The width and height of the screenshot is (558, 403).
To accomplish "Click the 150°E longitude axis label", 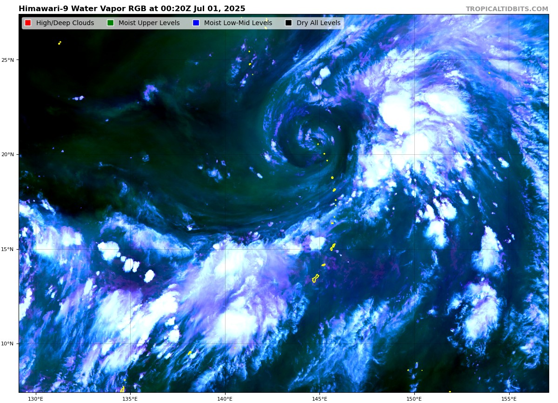I will pyautogui.click(x=414, y=398).
